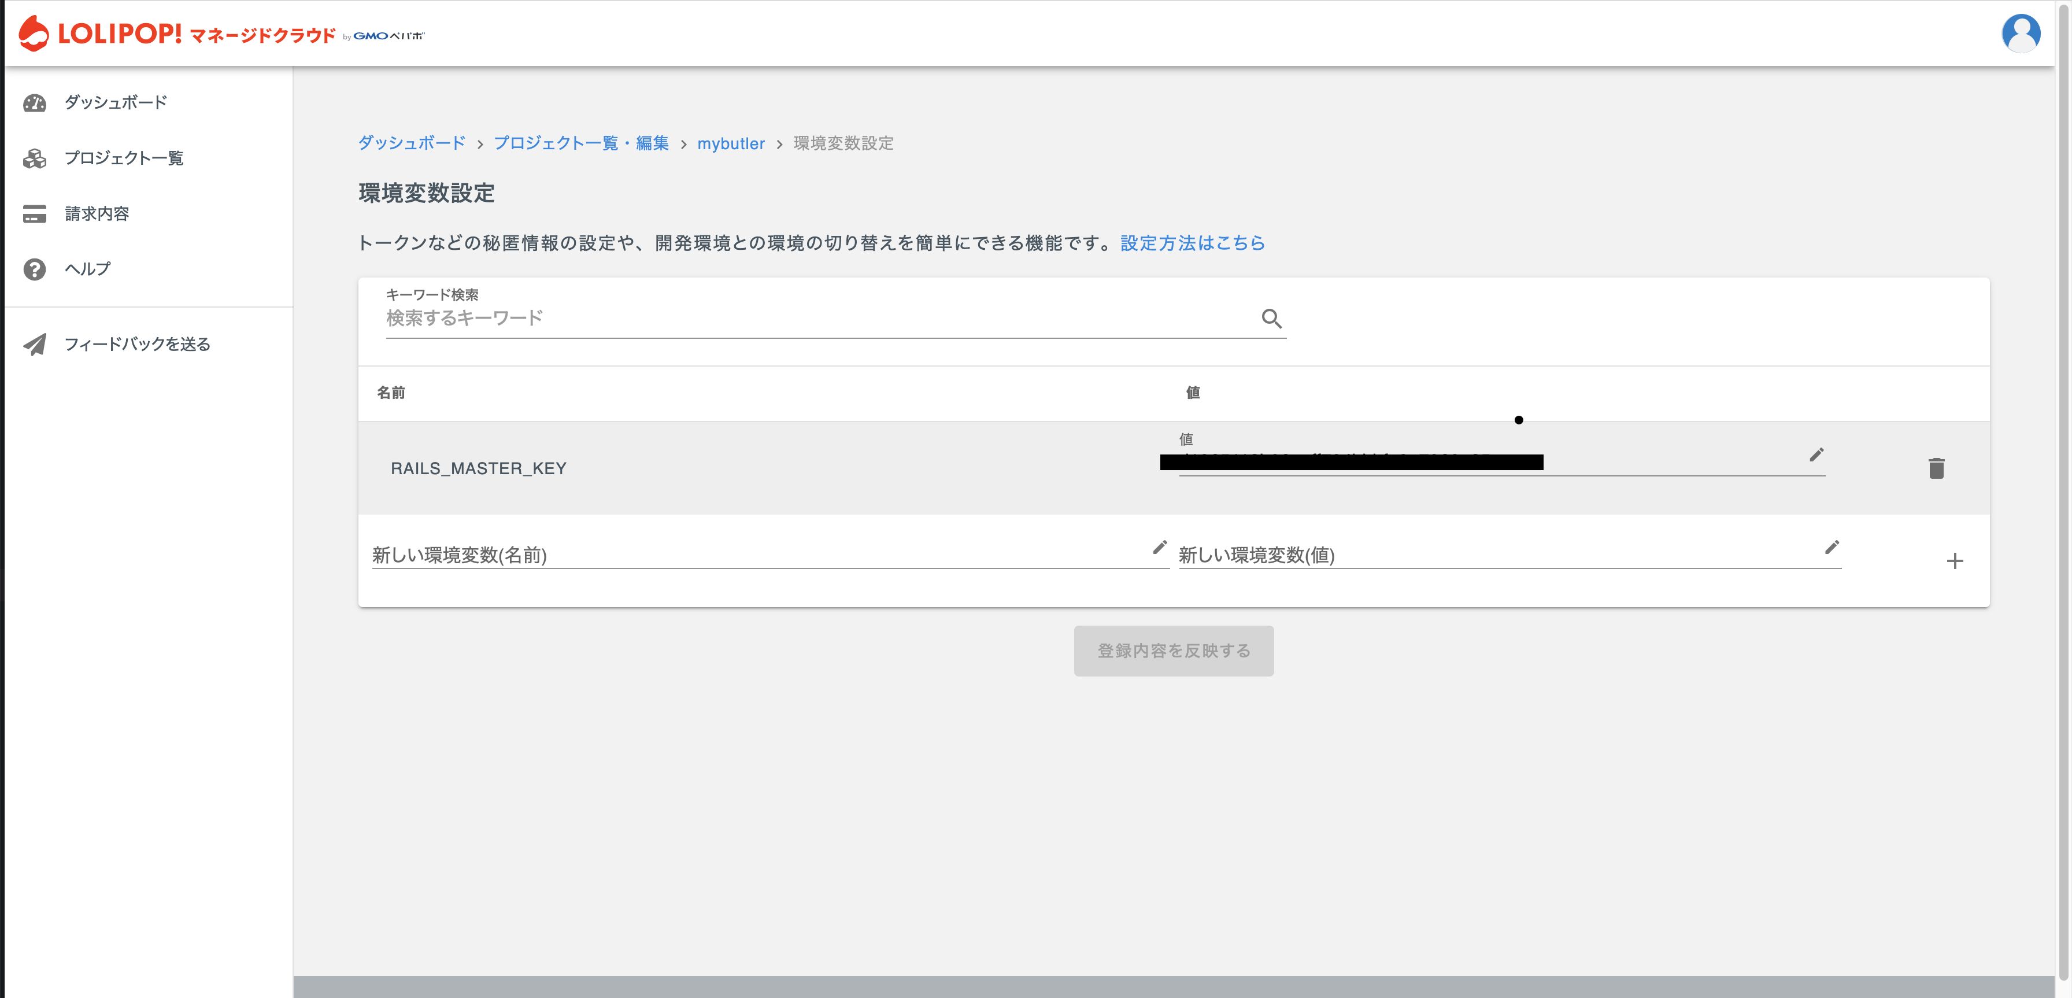This screenshot has width=2072, height=998.
Task: Open the user account avatar menu
Action: pyautogui.click(x=2020, y=34)
